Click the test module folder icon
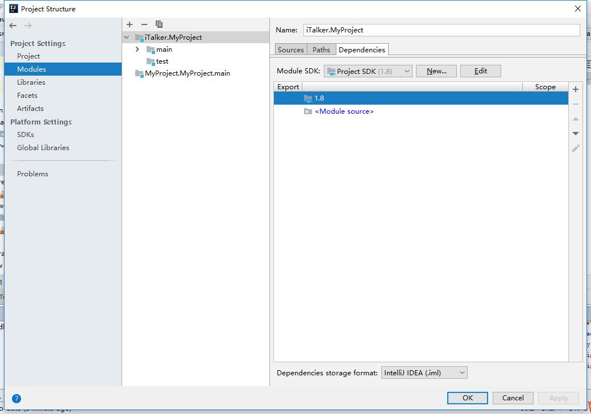Viewport: 591px width, 414px height. pyautogui.click(x=151, y=61)
